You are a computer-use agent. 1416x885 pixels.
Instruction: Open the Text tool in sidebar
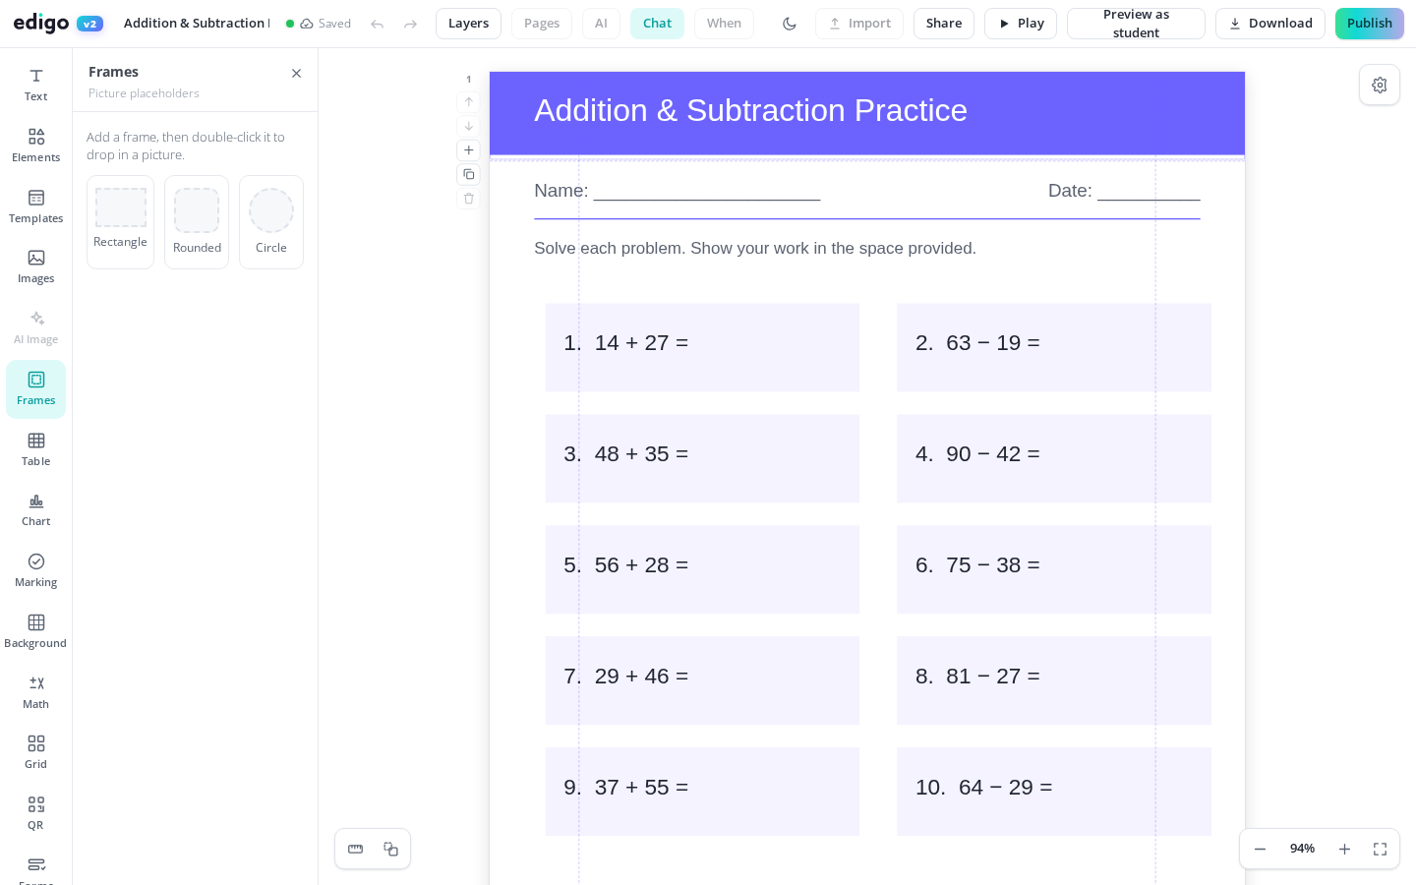point(35,86)
